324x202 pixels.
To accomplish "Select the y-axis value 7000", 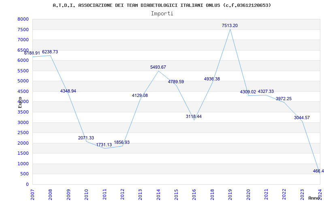I will coord(23,40).
